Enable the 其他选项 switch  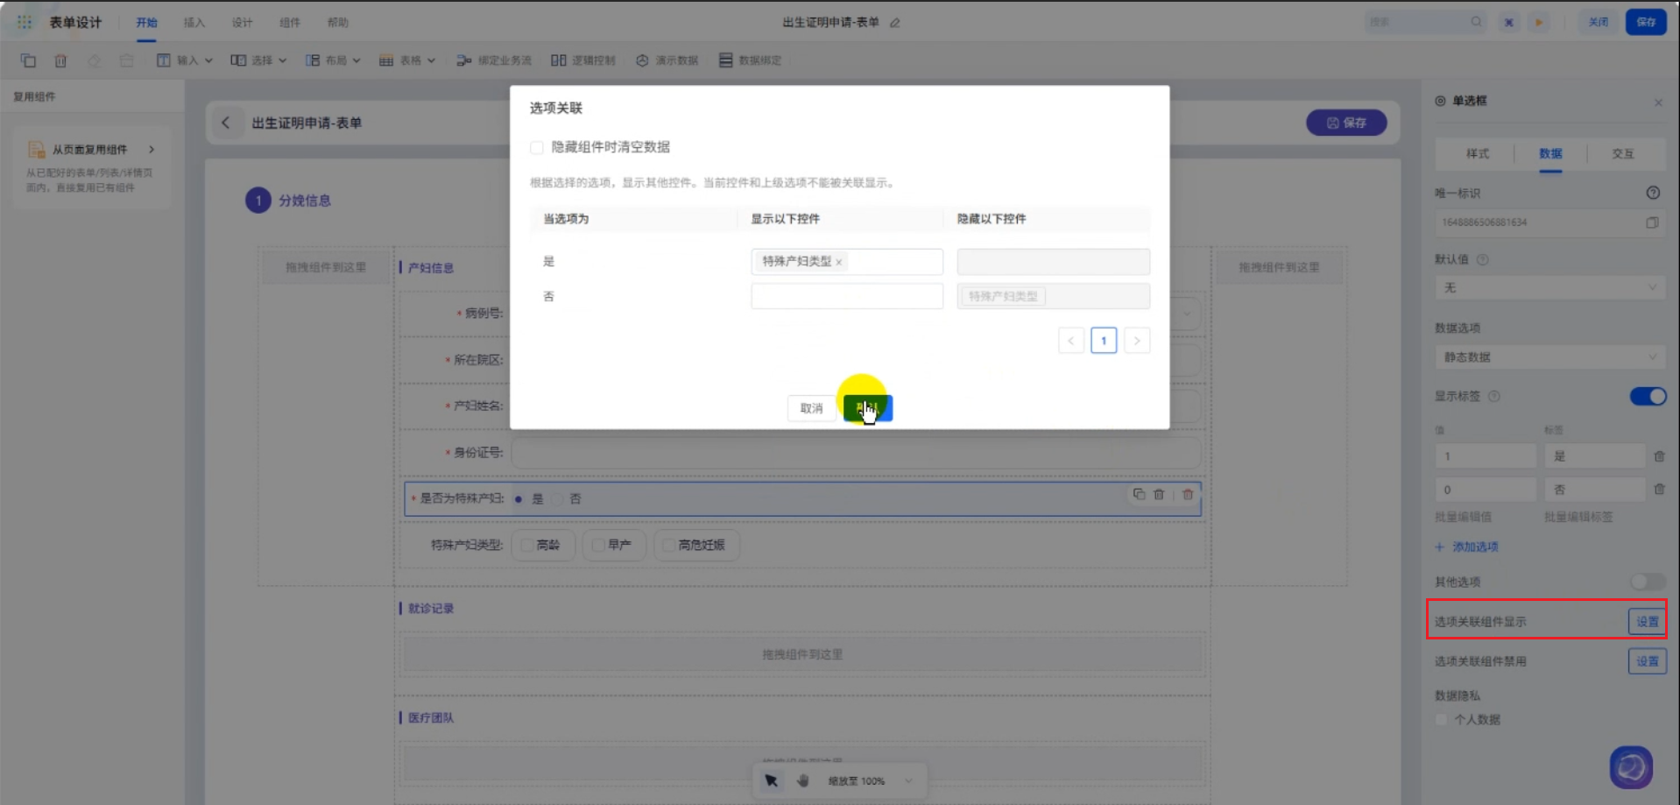coord(1647,582)
